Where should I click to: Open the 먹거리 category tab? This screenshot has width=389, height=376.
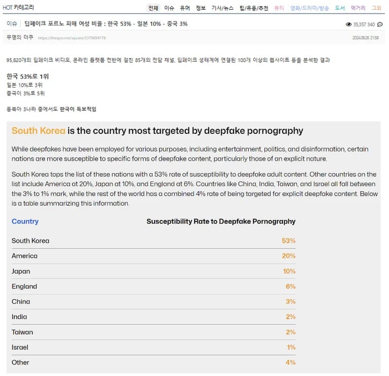tap(358, 8)
